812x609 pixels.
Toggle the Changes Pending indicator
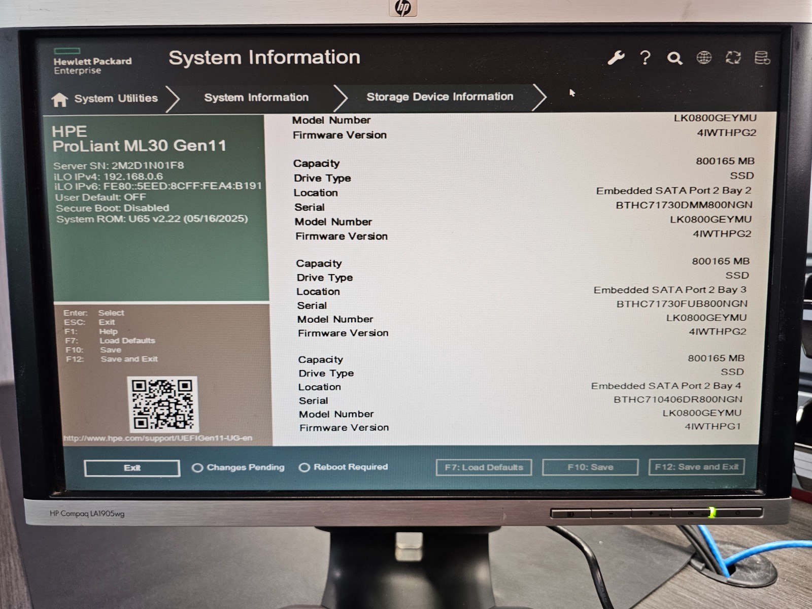click(197, 467)
